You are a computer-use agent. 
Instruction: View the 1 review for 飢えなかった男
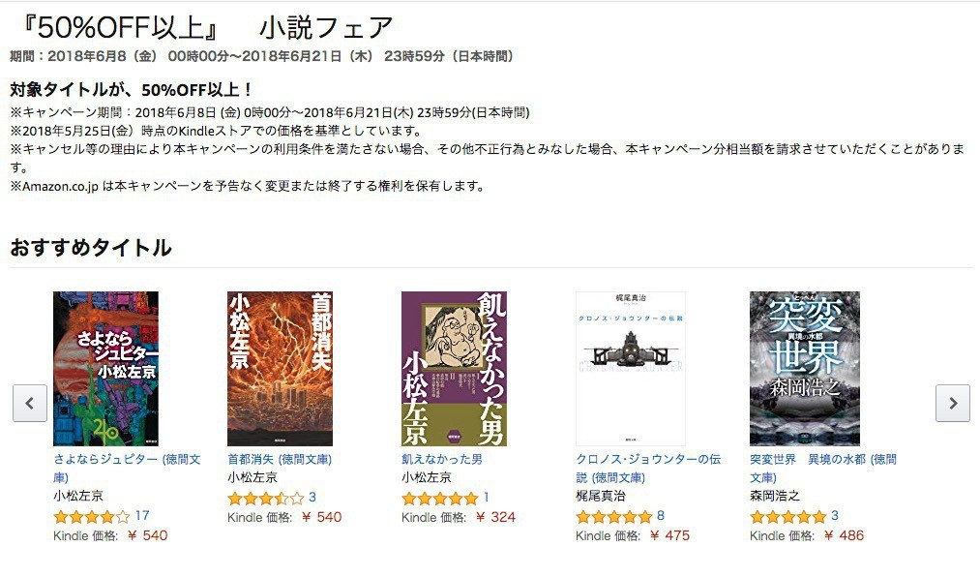(486, 498)
